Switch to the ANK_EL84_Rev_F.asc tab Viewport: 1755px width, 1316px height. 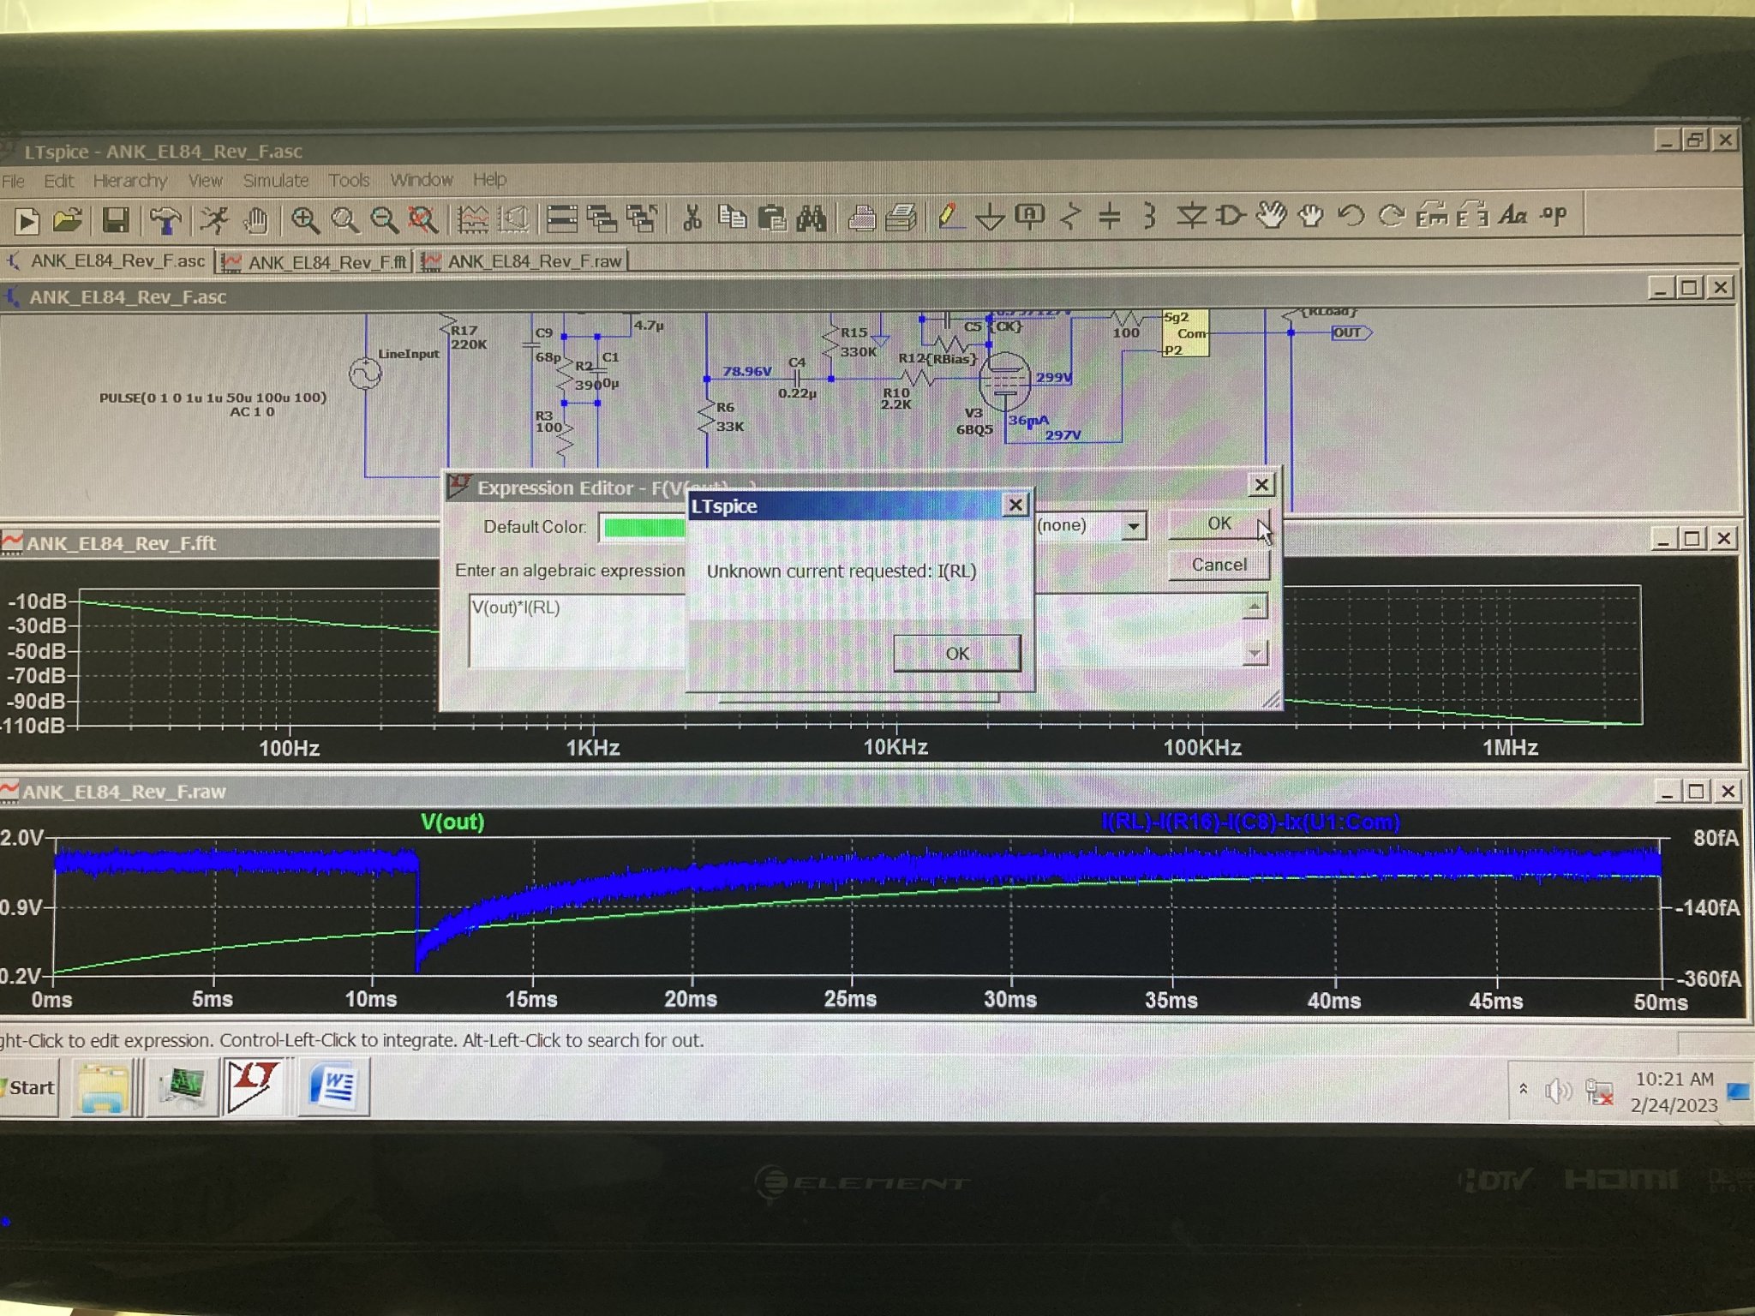(107, 260)
